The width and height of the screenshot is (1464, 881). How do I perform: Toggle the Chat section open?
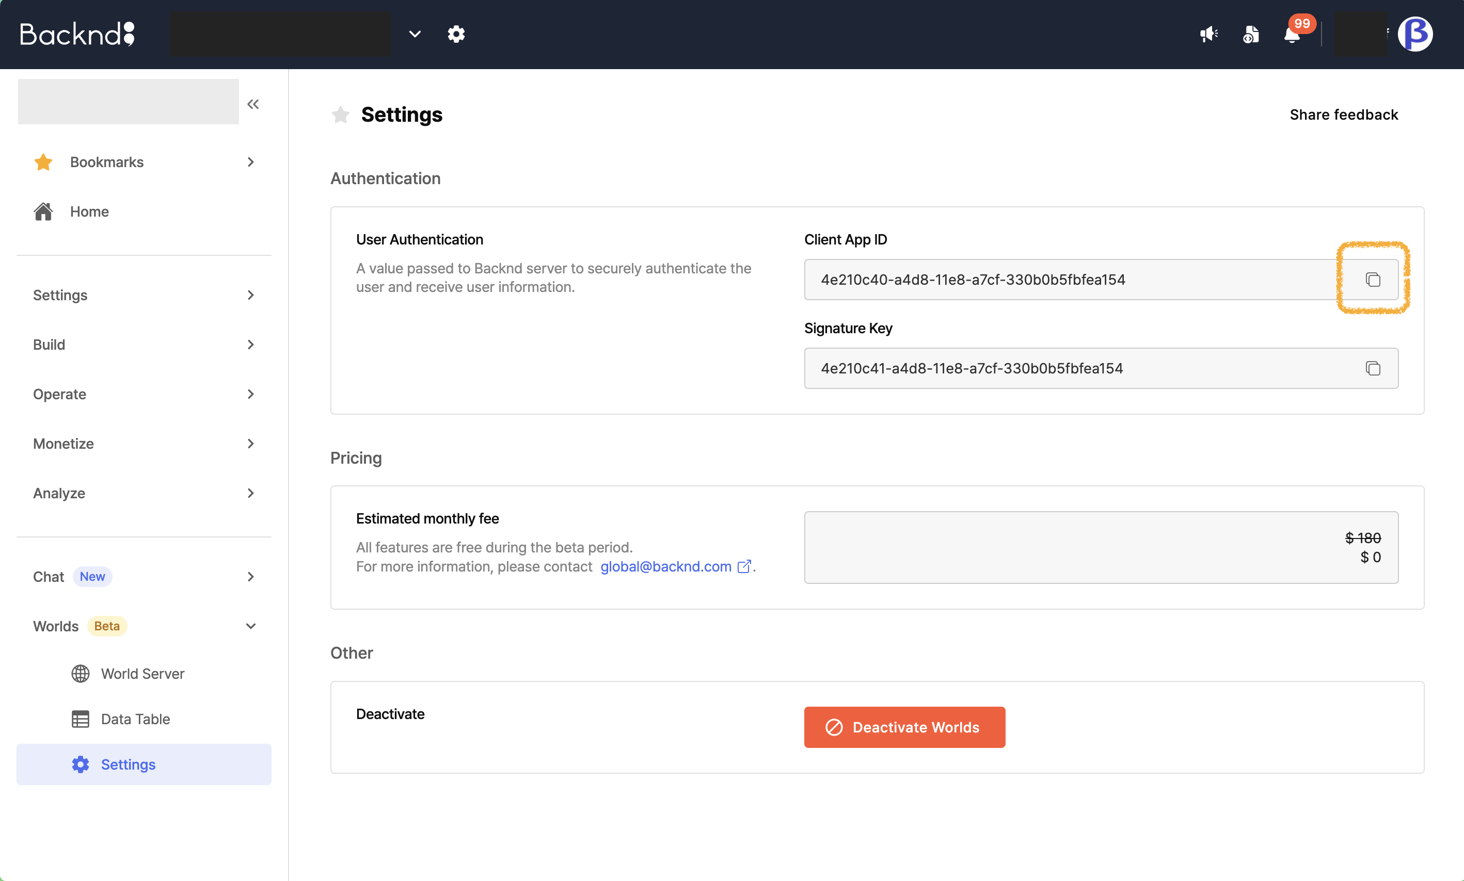(x=251, y=576)
